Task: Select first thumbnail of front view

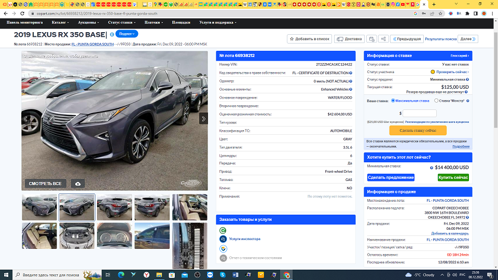Action: [39, 207]
